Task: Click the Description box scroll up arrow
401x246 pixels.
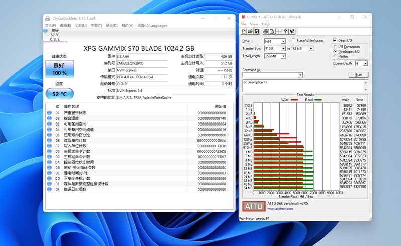Action: (366, 82)
